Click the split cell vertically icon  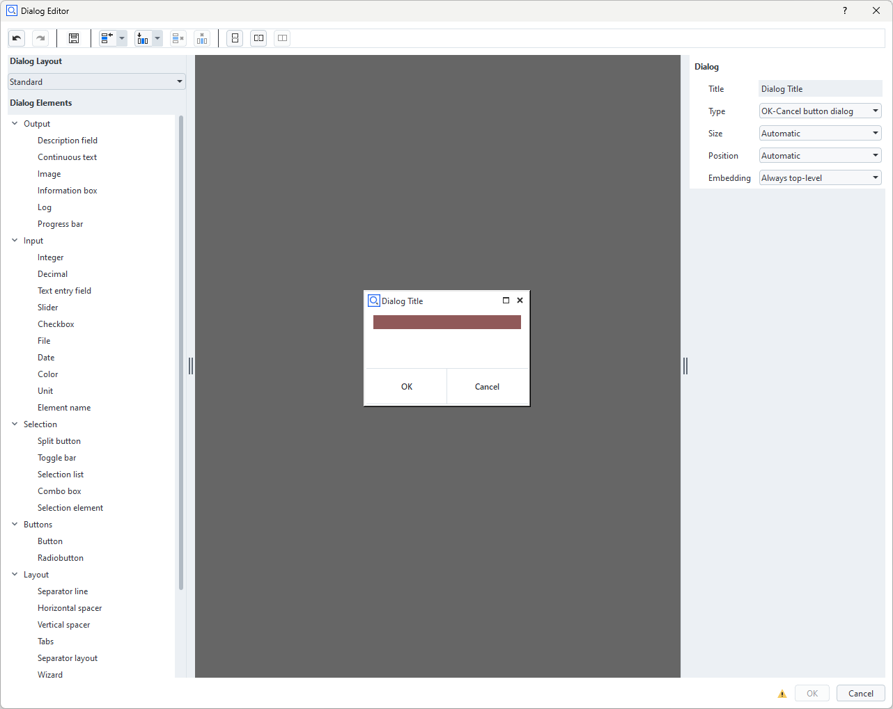pos(235,38)
